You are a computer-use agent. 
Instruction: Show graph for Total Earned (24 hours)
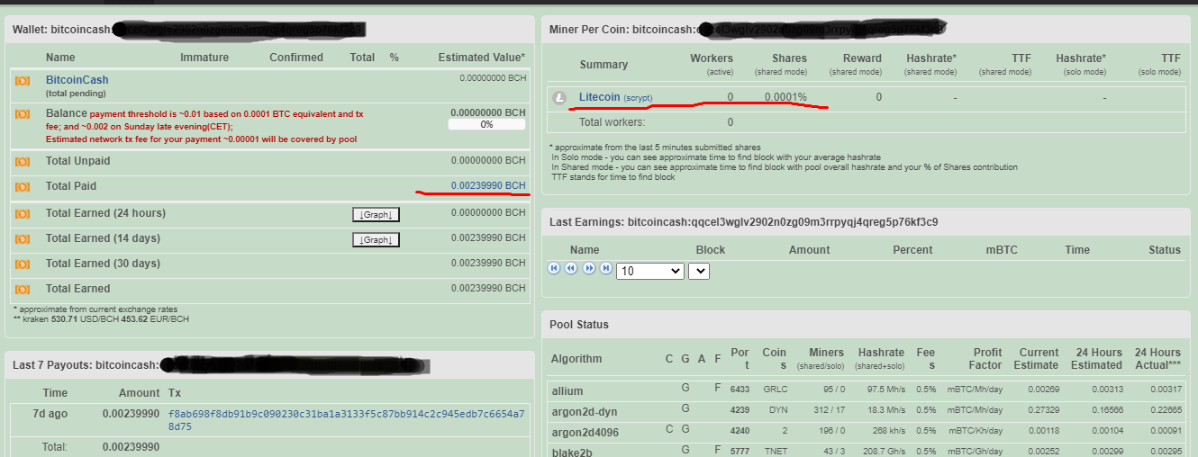point(376,214)
